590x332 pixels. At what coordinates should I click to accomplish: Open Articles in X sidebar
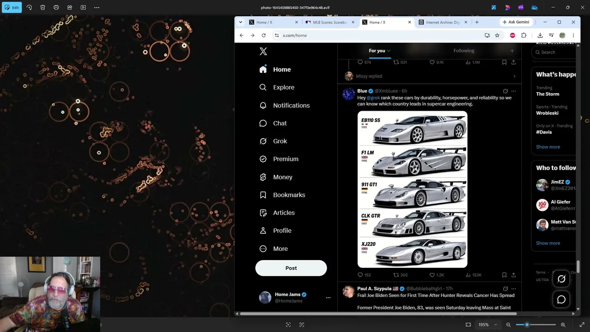click(x=277, y=213)
